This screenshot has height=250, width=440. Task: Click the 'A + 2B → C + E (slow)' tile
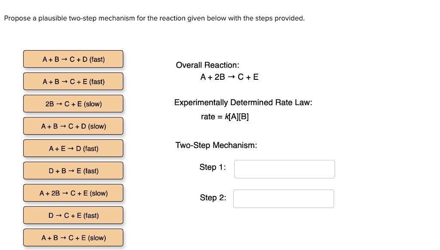pos(73,193)
